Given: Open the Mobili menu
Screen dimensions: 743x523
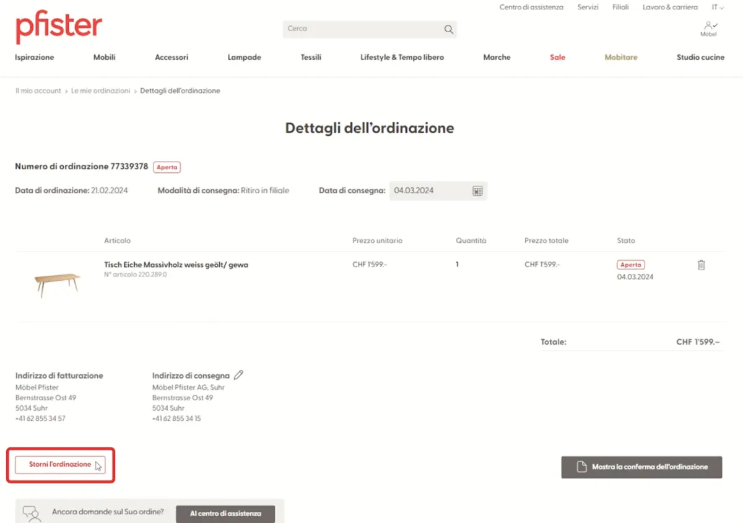Looking at the screenshot, I should (104, 57).
